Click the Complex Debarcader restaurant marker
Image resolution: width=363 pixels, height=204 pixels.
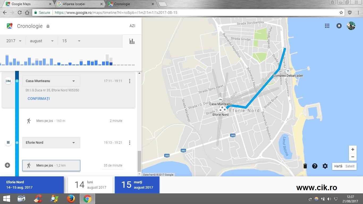pos(288,71)
